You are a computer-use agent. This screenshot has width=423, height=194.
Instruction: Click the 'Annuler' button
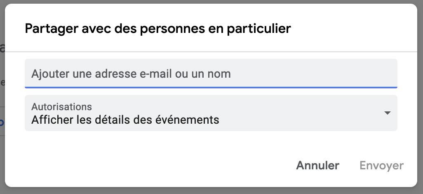point(317,166)
